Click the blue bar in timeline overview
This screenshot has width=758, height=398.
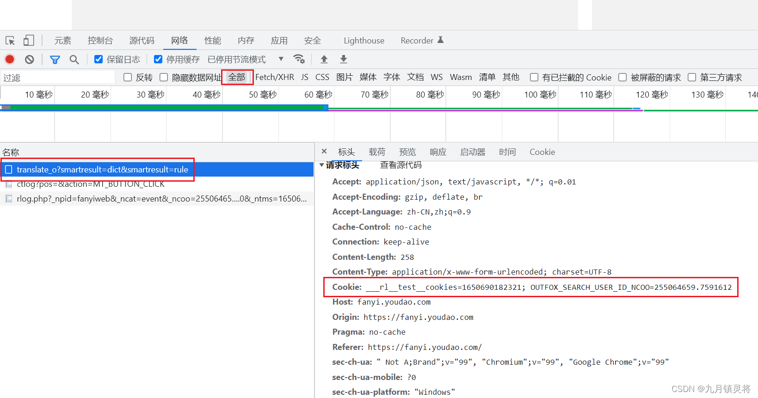pyautogui.click(x=164, y=108)
